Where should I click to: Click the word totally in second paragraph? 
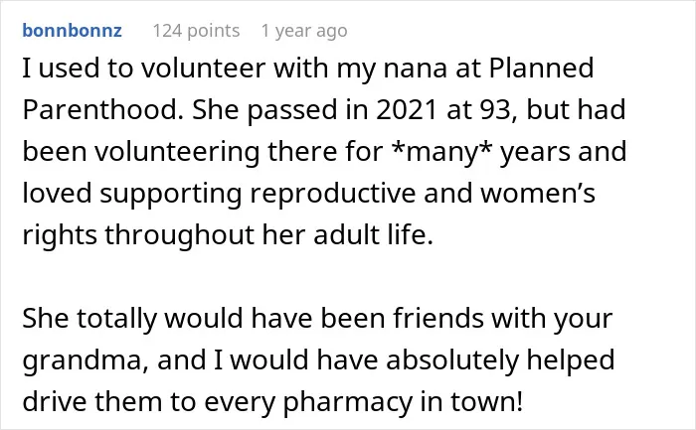point(116,319)
